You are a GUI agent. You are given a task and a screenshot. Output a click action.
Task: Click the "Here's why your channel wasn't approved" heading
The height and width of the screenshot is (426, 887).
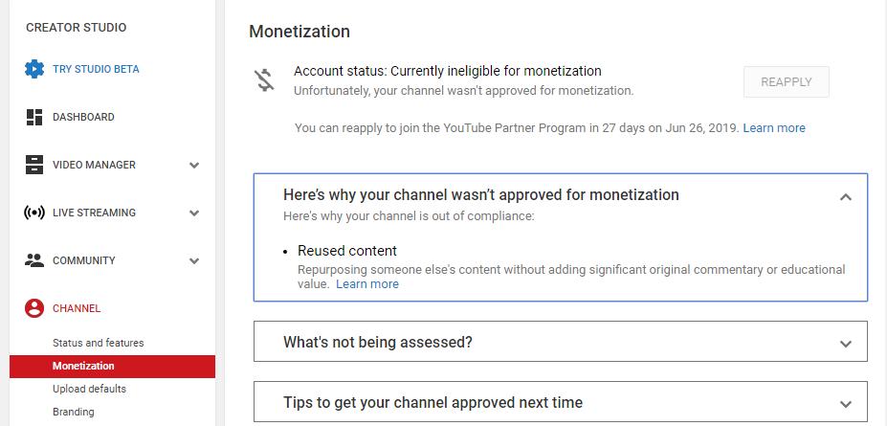pyautogui.click(x=481, y=194)
